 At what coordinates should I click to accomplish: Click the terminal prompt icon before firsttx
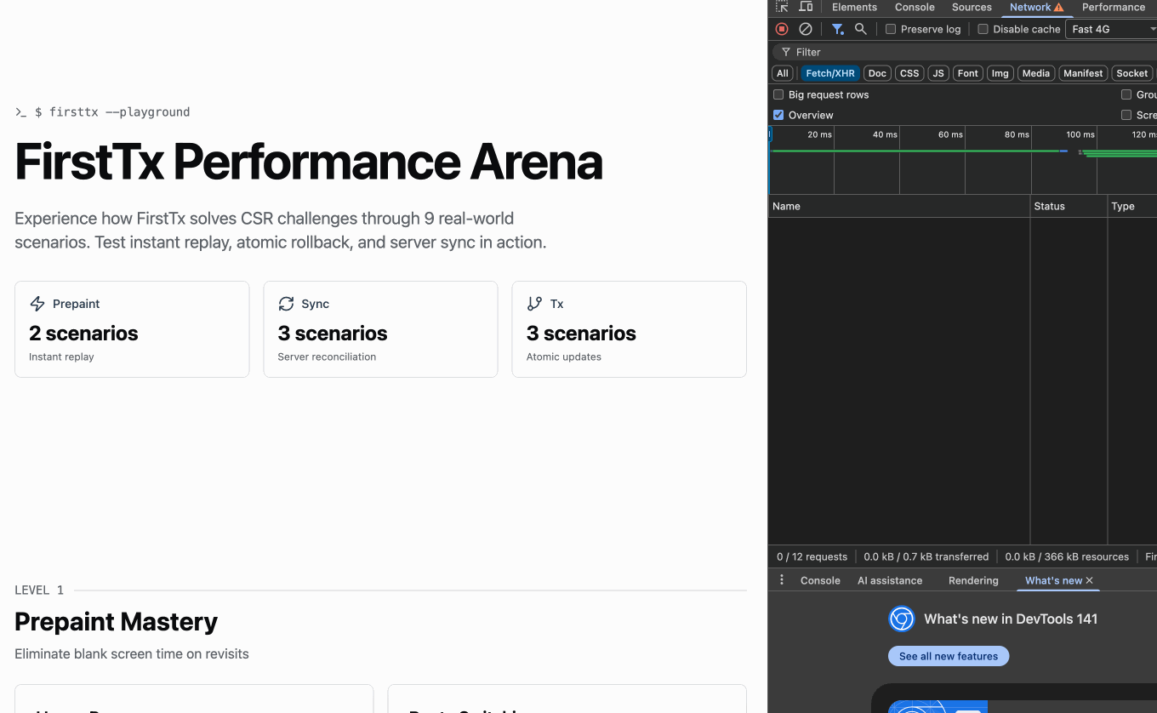(21, 112)
